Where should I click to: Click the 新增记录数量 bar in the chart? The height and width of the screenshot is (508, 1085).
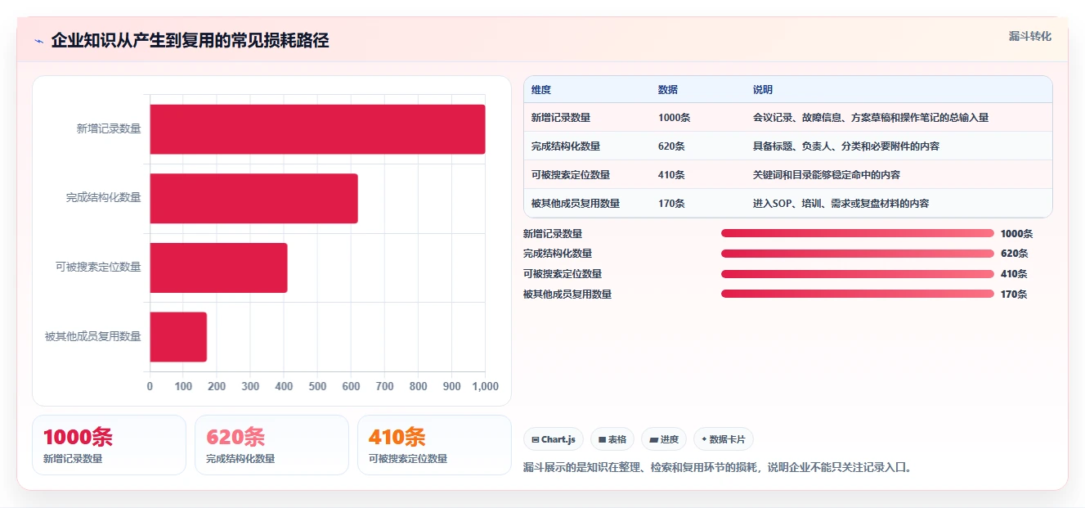[317, 129]
